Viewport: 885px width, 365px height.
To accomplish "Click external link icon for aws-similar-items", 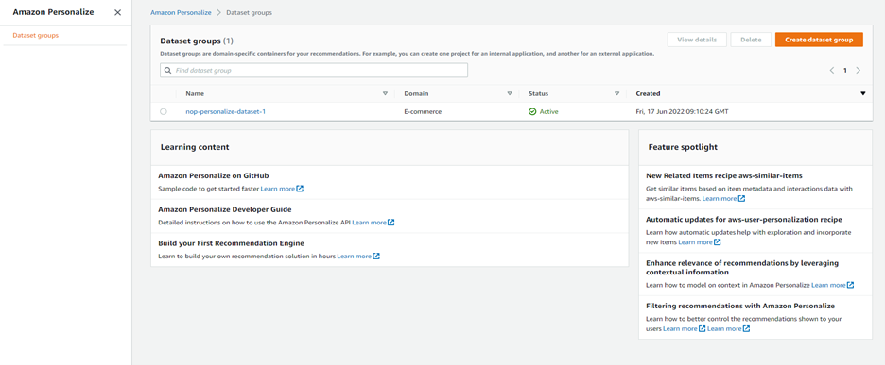I will point(741,199).
